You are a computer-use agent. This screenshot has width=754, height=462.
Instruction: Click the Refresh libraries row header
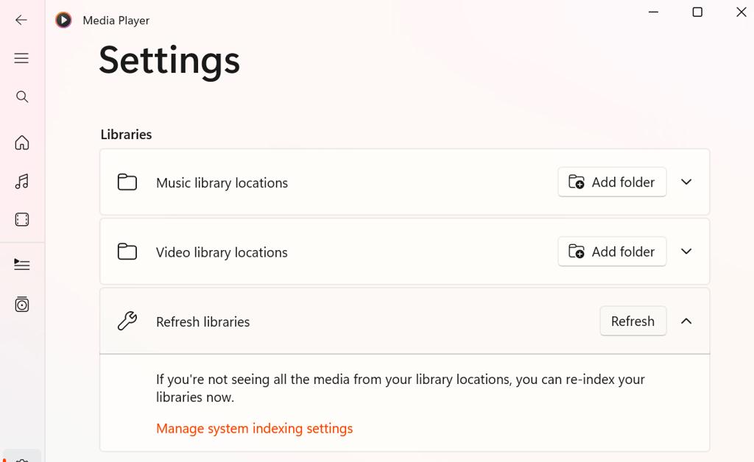coord(331,321)
